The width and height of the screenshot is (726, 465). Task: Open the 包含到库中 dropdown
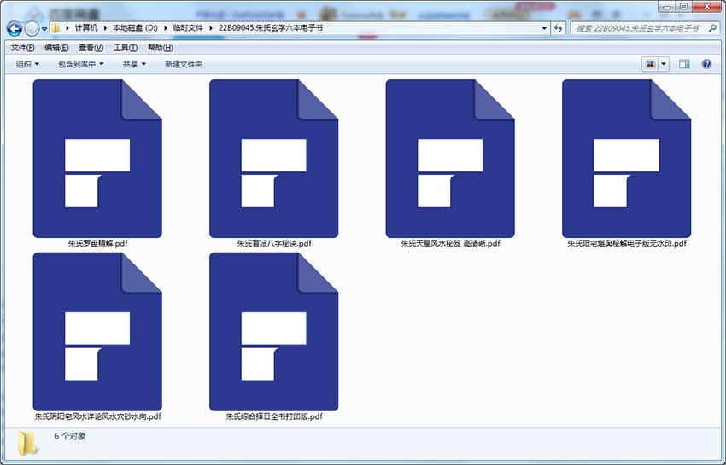pyautogui.click(x=81, y=64)
